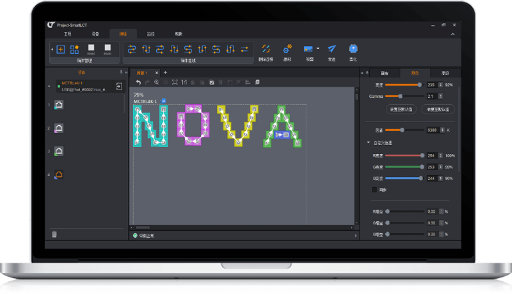Collapse the left device panel double-arrow

tap(126, 72)
